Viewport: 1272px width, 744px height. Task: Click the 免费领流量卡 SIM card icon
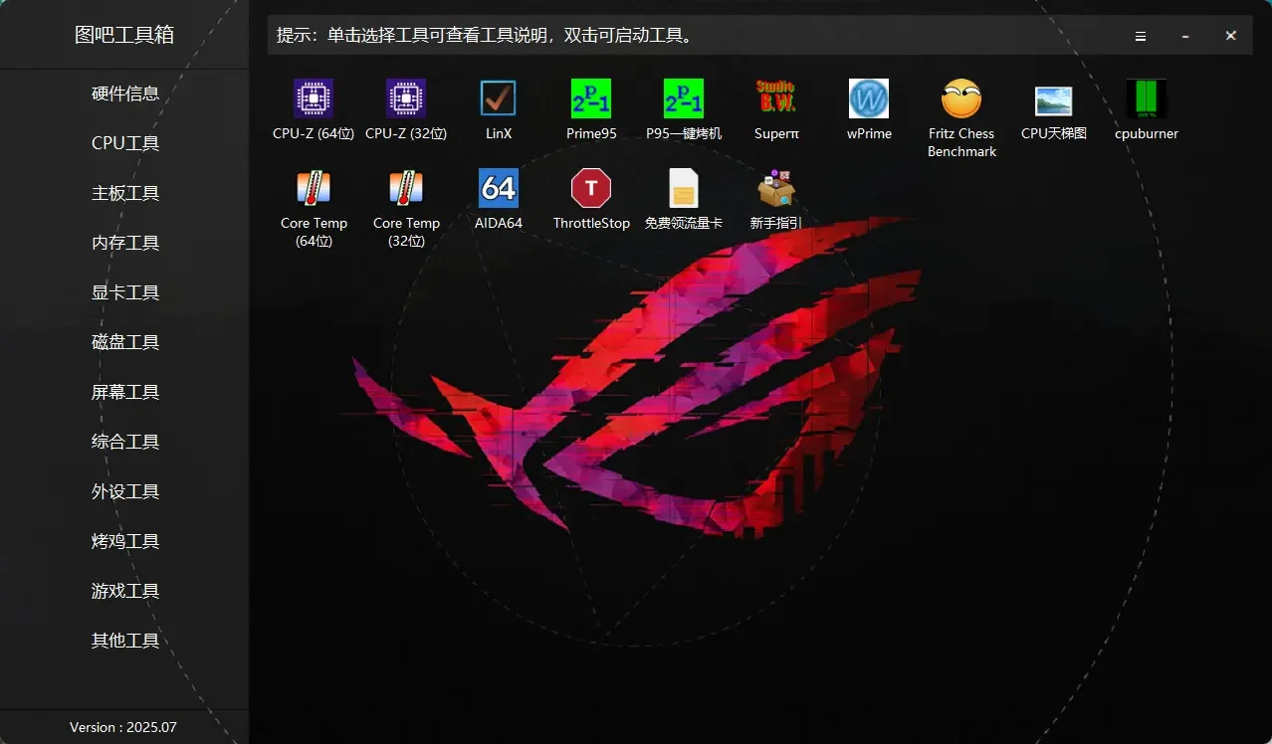tap(684, 188)
